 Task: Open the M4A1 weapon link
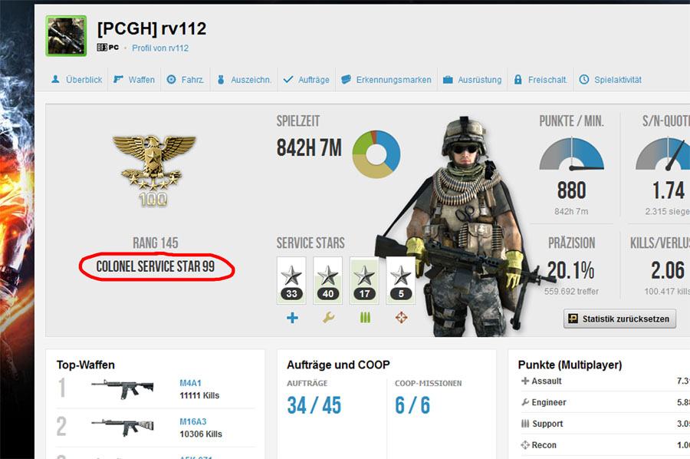click(190, 383)
